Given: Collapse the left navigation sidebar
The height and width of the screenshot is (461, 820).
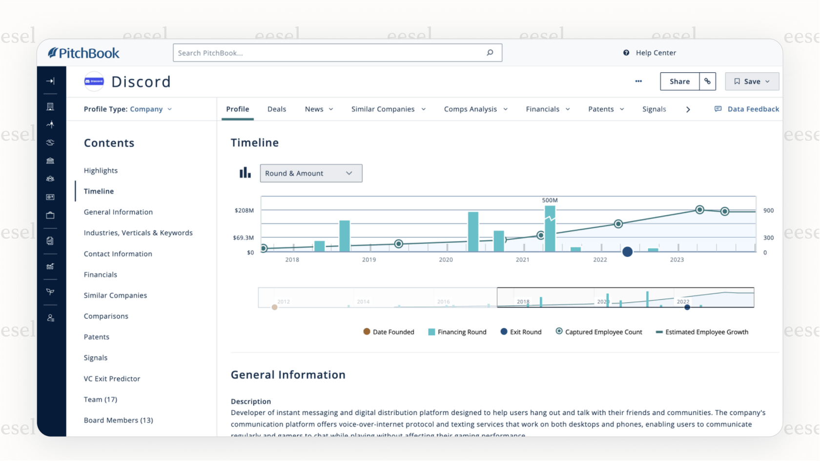Looking at the screenshot, I should 50,81.
